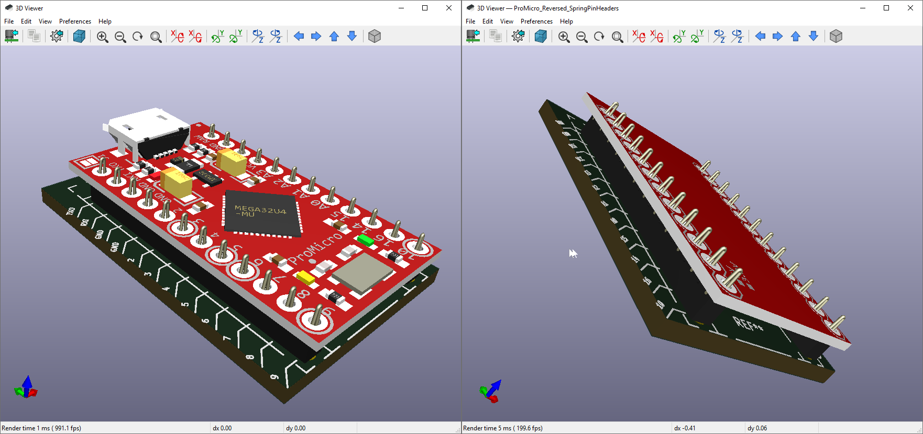This screenshot has height=434, width=923.
Task: Toggle raytracing cube icon in left viewer
Action: tap(79, 36)
